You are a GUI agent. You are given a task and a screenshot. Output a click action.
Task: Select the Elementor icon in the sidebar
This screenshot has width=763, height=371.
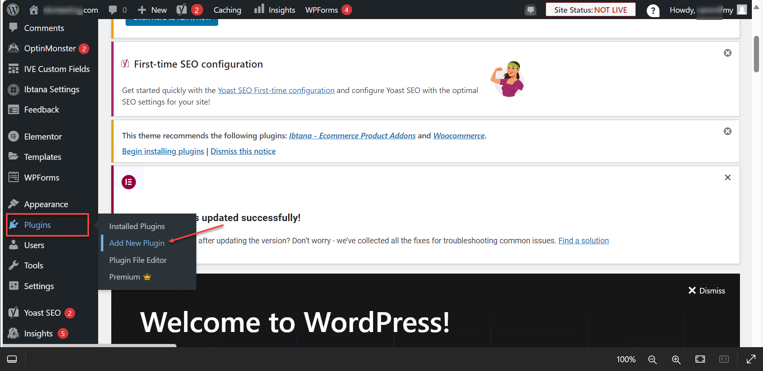tap(13, 136)
